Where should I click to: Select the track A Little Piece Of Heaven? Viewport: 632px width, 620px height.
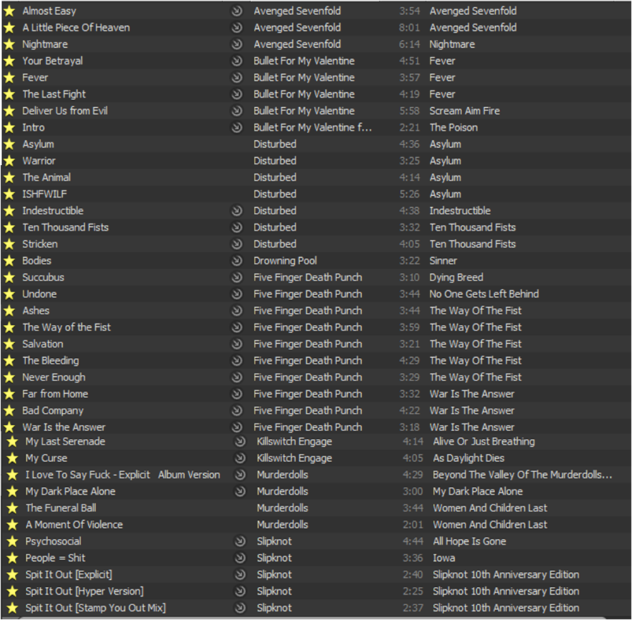(x=76, y=27)
